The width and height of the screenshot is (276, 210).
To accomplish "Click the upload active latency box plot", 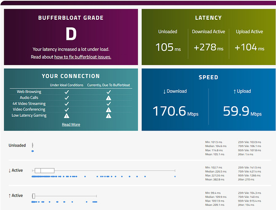I will pos(64,196).
